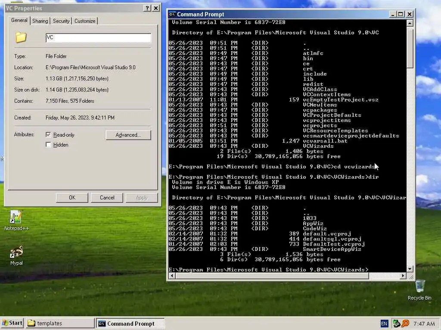
Task: Click the horizontal scroll right arrow
Action: [403, 276]
